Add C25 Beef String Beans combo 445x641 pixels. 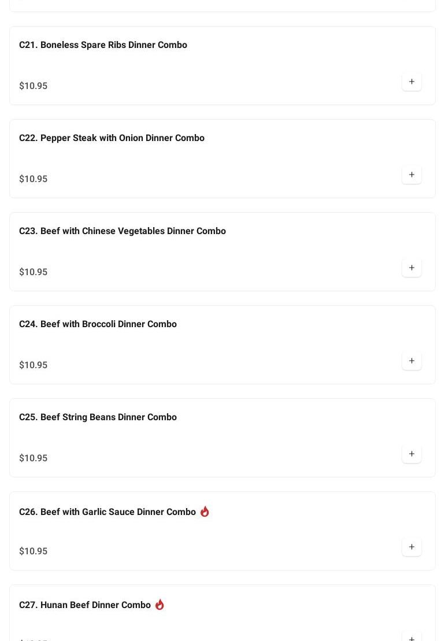click(411, 454)
